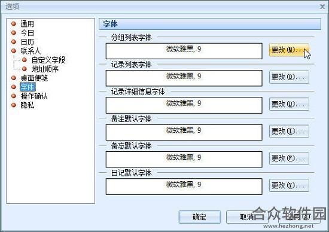Image resolution: width=329 pixels, height=232 pixels.
Task: Select 通用 in the options tree
Action: pos(27,24)
